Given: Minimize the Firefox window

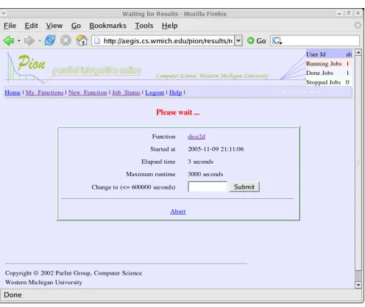Looking at the screenshot, I should pos(339,13).
